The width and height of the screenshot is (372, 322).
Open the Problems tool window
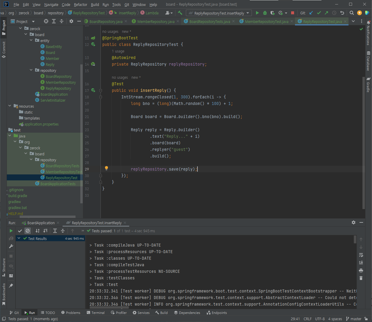(x=71, y=313)
